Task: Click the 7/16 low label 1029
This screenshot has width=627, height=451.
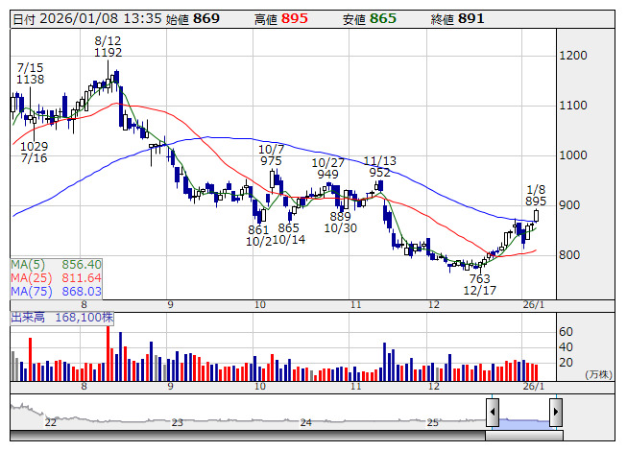Action: 34,145
